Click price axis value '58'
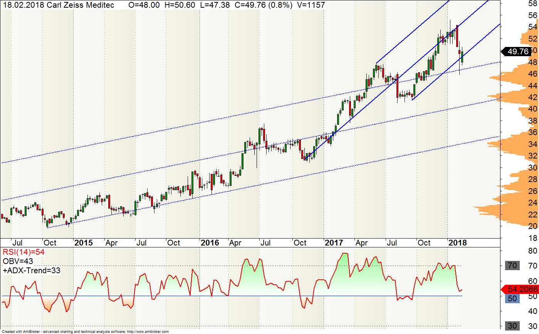This screenshot has height=334, width=539. tap(533, 3)
